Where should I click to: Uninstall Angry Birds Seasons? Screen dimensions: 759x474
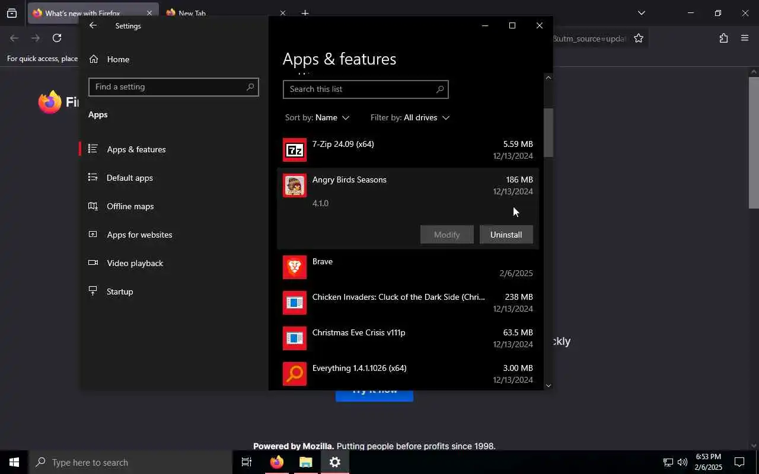point(506,235)
